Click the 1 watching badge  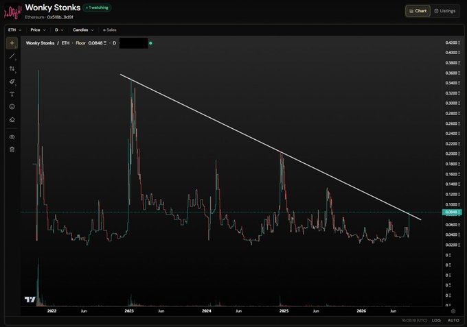pos(97,8)
